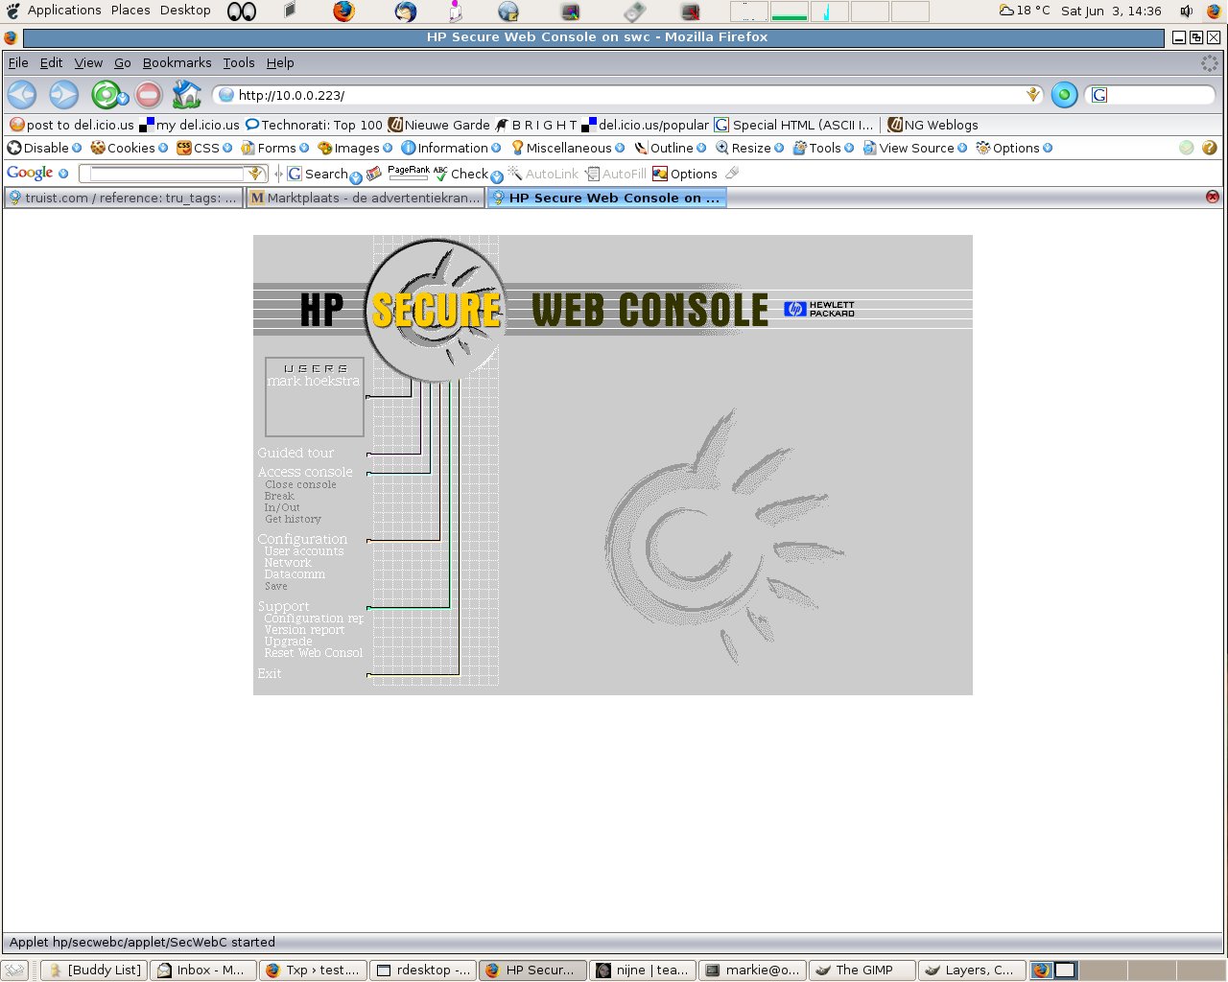Screen dimensions: 1228x982
Task: Open Web Developer Images menu
Action: [x=355, y=148]
